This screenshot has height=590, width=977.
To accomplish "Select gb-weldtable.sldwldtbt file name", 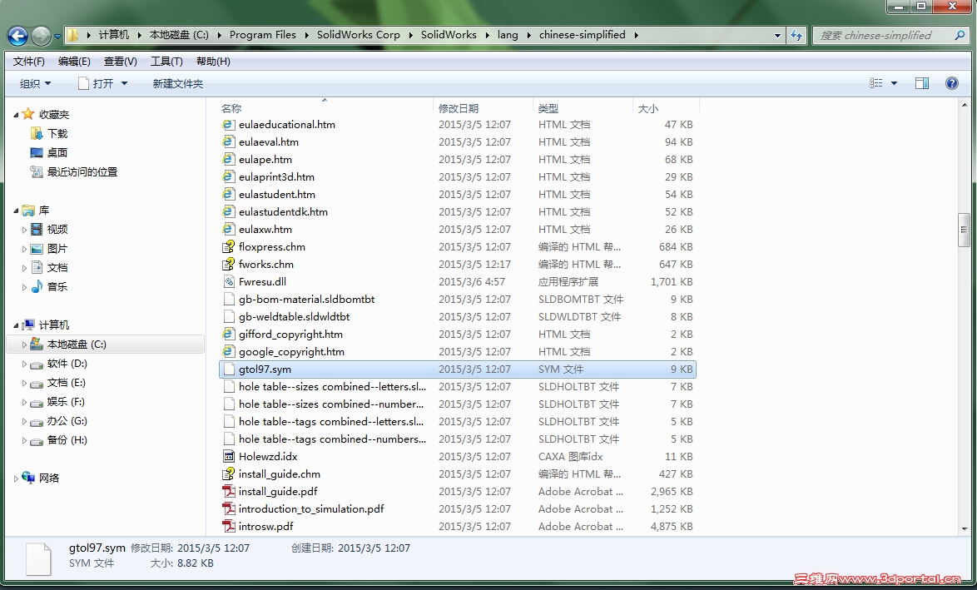I will [294, 316].
